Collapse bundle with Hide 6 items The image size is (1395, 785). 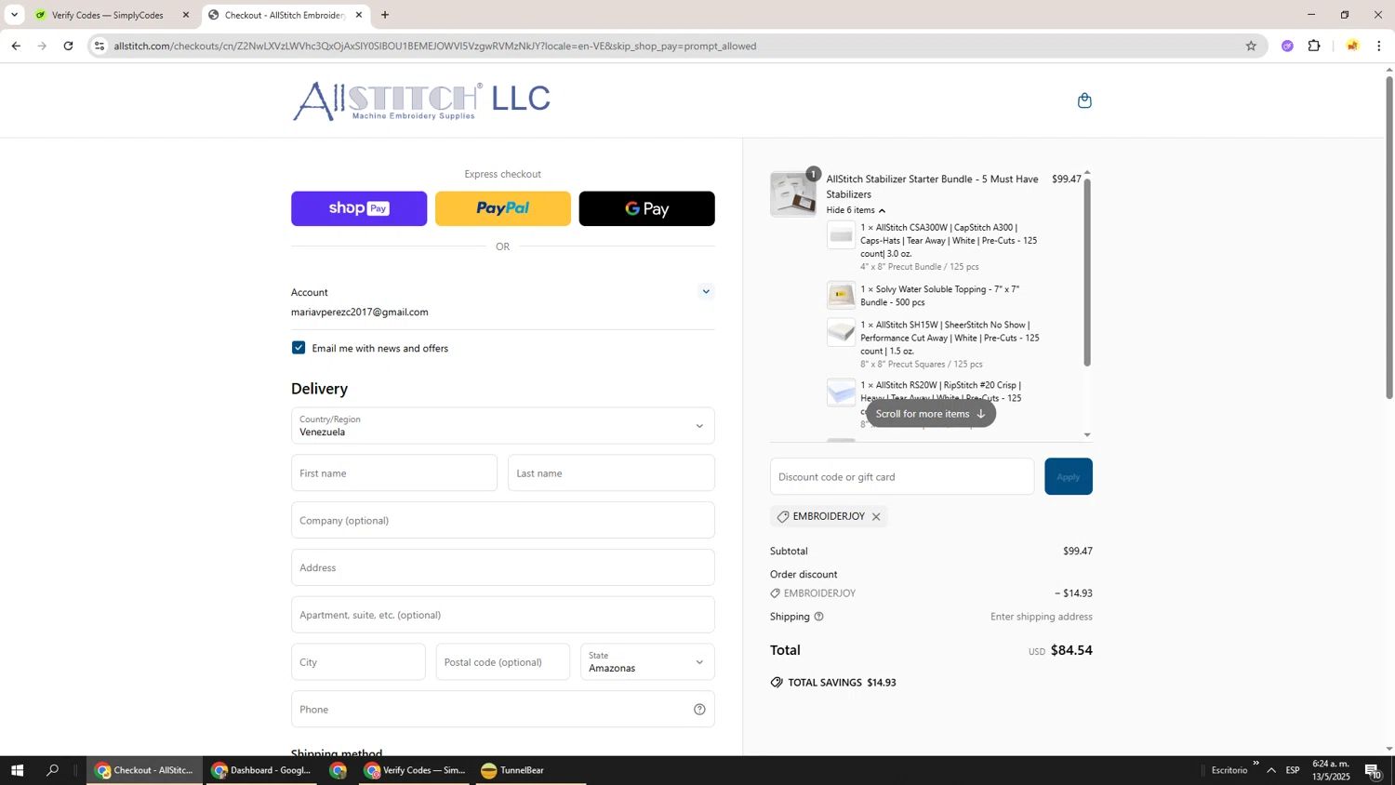pyautogui.click(x=856, y=210)
